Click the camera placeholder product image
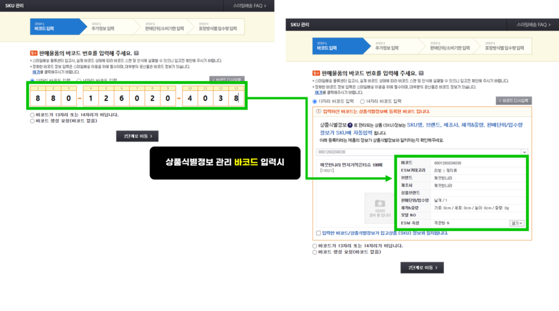559x311 pixels. [x=380, y=208]
